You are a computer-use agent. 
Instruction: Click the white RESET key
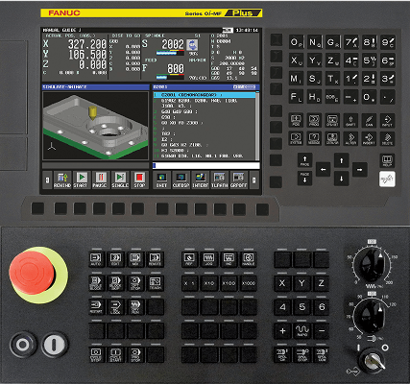tap(387, 180)
